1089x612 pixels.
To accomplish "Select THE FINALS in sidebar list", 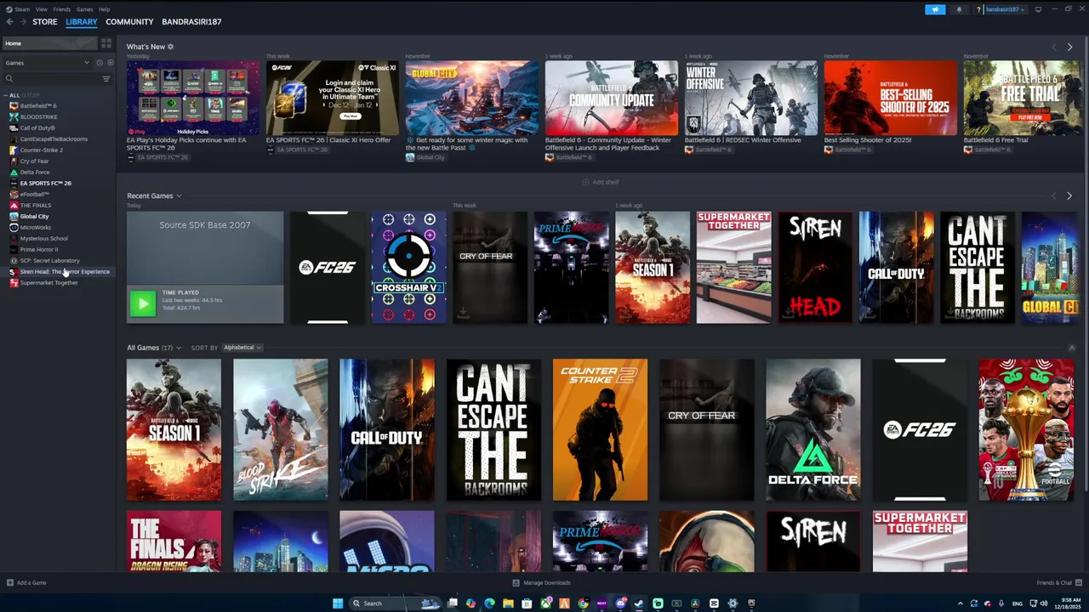I will pos(35,205).
